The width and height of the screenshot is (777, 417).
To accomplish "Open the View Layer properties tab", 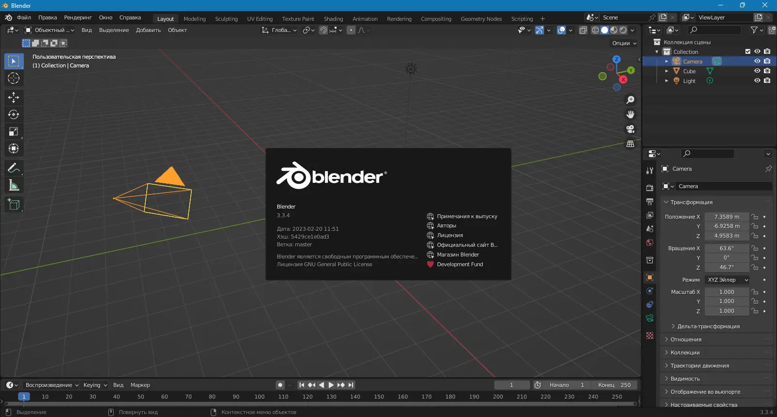I will tap(650, 215).
